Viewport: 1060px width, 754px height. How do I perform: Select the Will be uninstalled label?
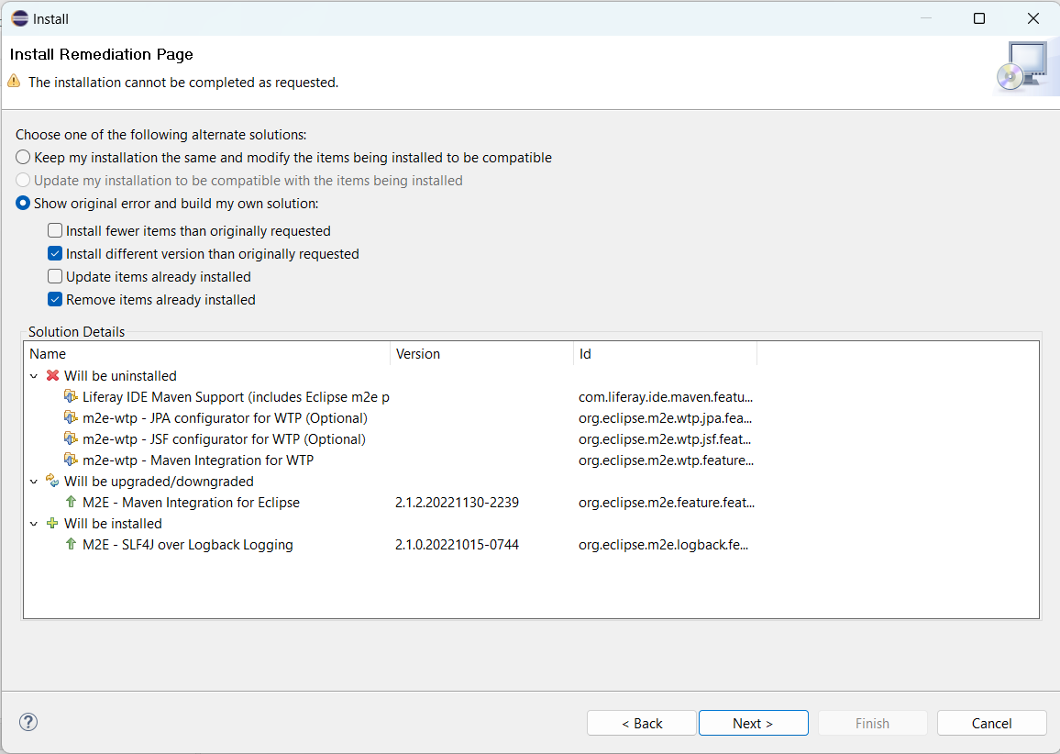(120, 376)
